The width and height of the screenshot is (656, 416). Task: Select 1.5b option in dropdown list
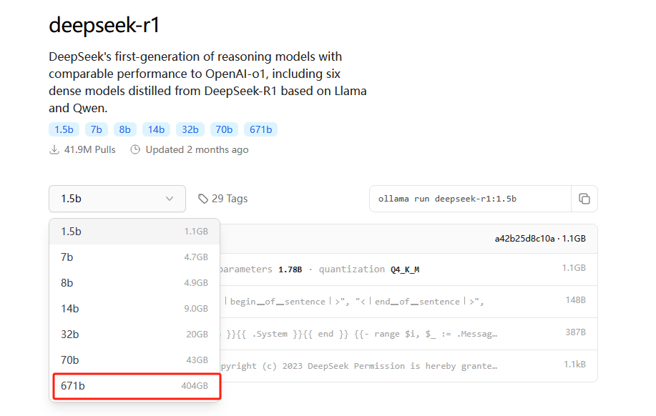[x=134, y=232]
